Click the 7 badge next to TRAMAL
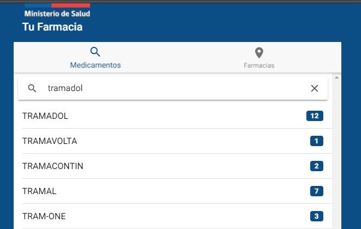361x229 pixels. 317,191
